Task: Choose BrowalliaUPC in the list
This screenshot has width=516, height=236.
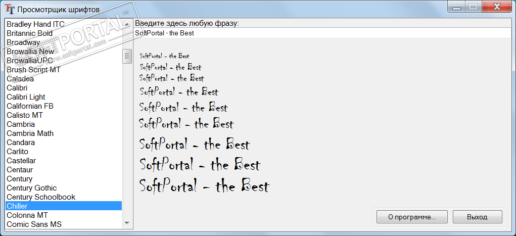Action: (64, 61)
